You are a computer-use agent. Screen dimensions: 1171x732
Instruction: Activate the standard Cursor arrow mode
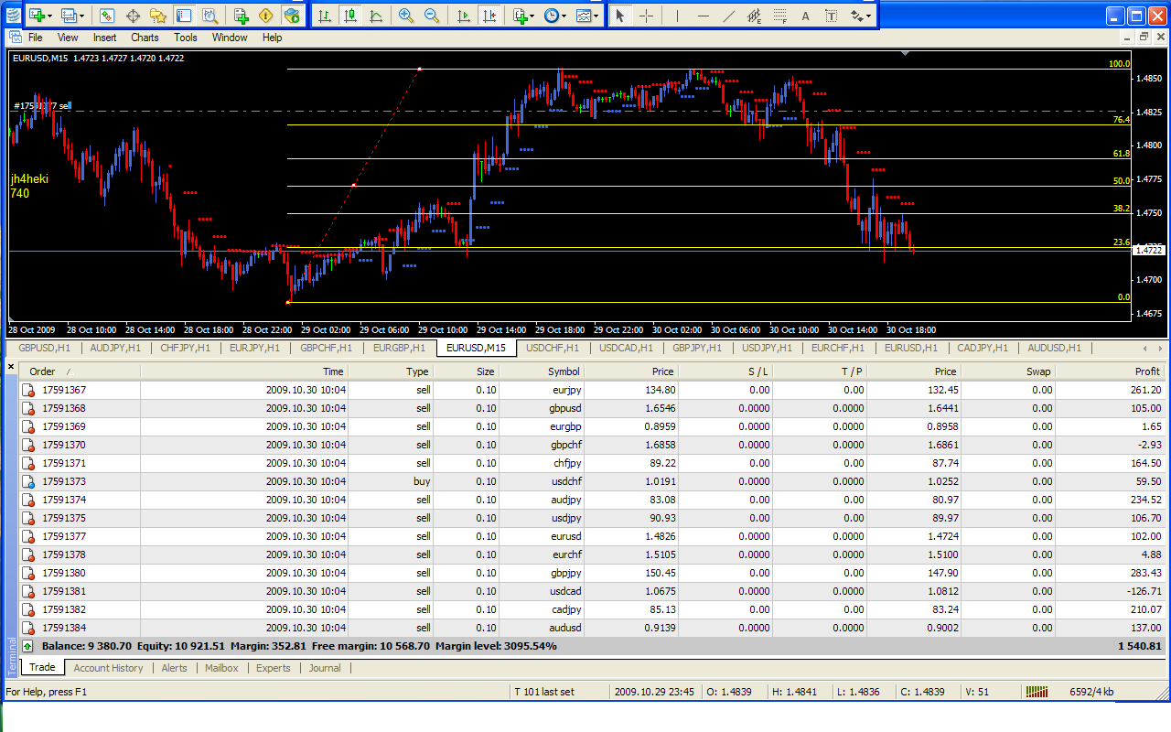click(619, 15)
